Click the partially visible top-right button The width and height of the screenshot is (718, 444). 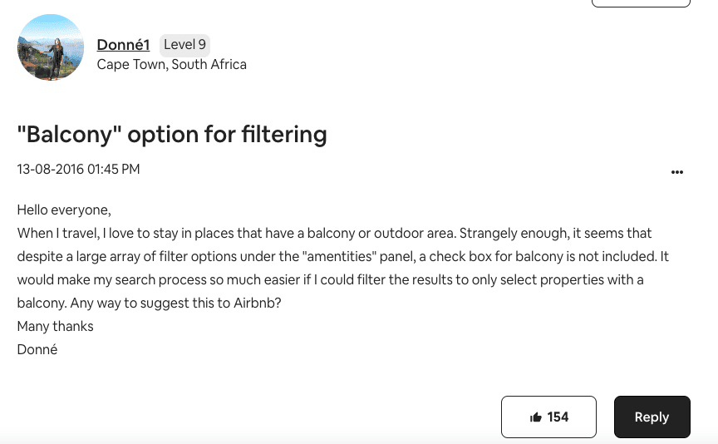(640, 3)
